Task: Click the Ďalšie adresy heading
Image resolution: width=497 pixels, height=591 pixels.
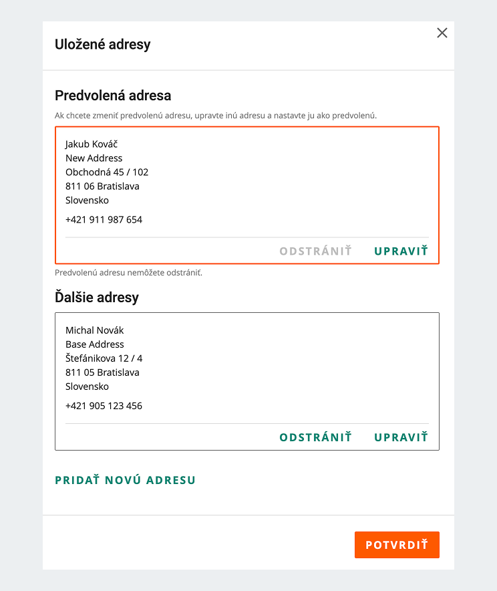Action: 97,298
